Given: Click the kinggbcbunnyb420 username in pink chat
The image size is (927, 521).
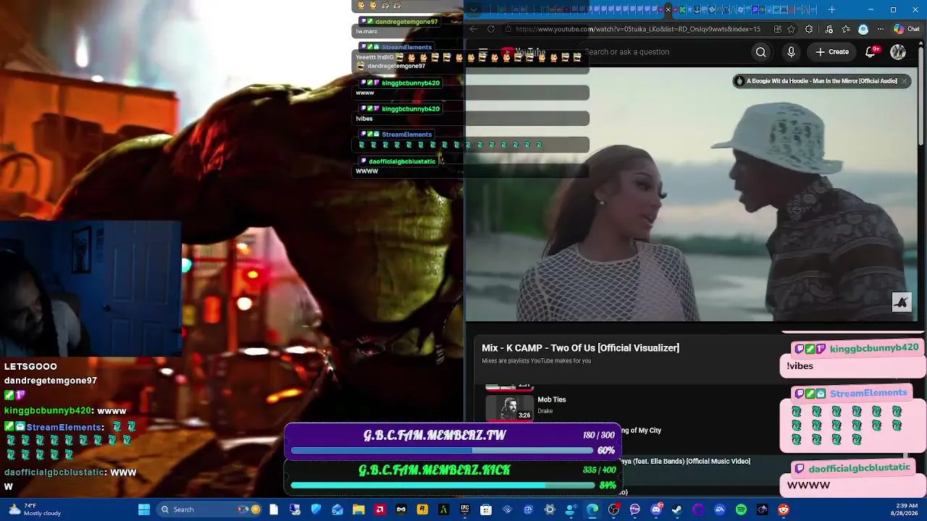Looking at the screenshot, I should tap(874, 348).
